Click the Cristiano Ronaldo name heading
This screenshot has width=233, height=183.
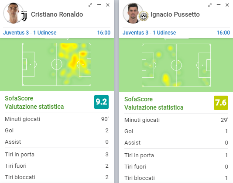click(57, 14)
